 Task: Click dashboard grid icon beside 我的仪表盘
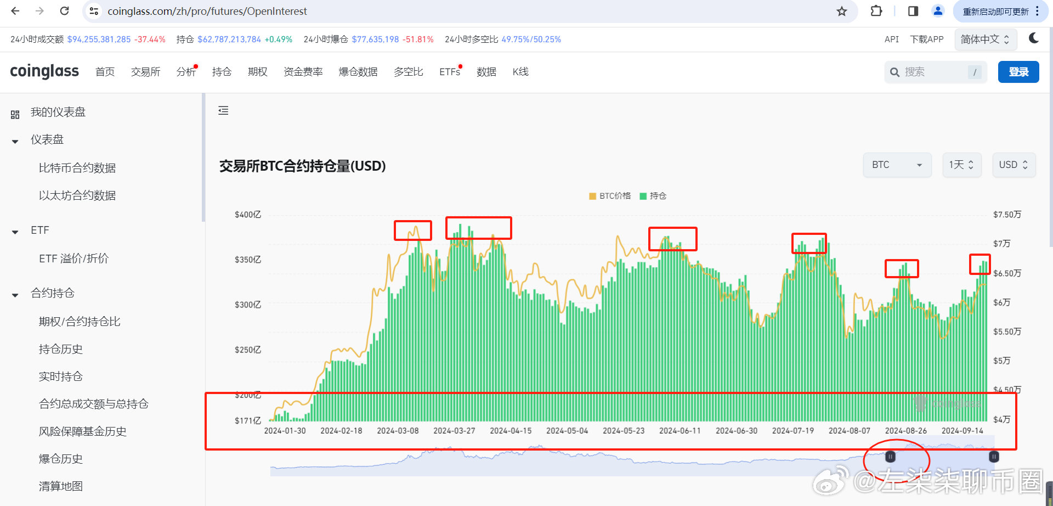pyautogui.click(x=15, y=115)
